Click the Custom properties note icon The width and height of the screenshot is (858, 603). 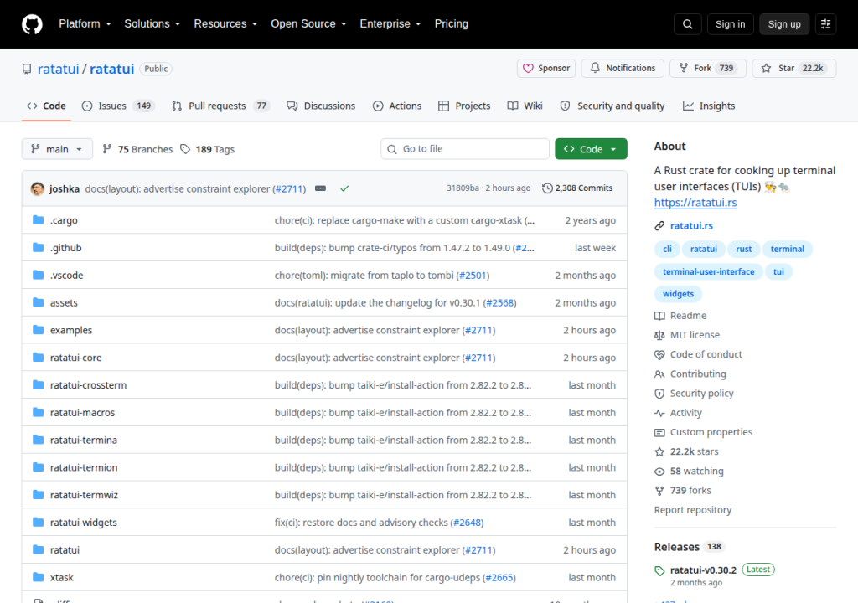tap(659, 432)
